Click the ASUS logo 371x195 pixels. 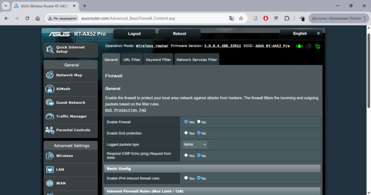[x=59, y=34]
